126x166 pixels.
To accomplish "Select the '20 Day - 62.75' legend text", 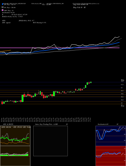I will coord(10,5).
